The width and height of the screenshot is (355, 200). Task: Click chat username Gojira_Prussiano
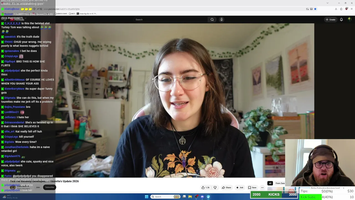15,107
